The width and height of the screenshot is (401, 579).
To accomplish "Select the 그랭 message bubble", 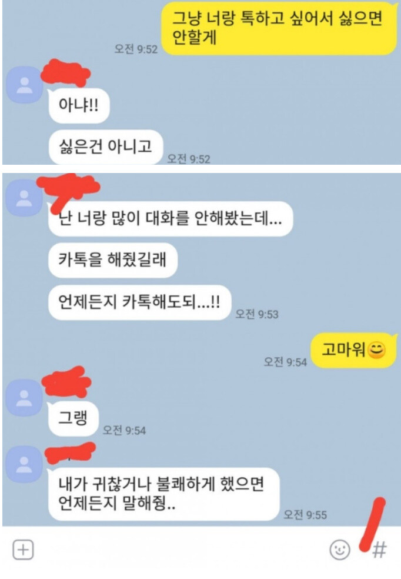I will pyautogui.click(x=73, y=419).
